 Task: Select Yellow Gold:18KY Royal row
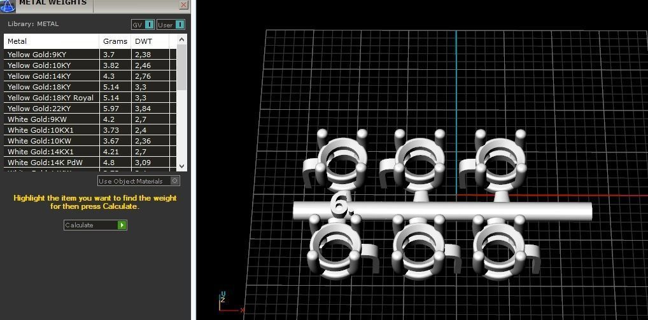coord(90,98)
